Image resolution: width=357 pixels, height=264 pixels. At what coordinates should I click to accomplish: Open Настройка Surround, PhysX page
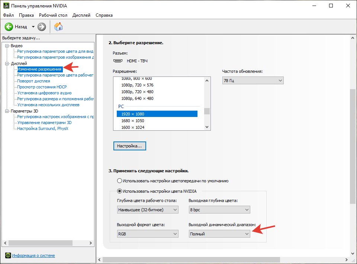coord(43,128)
